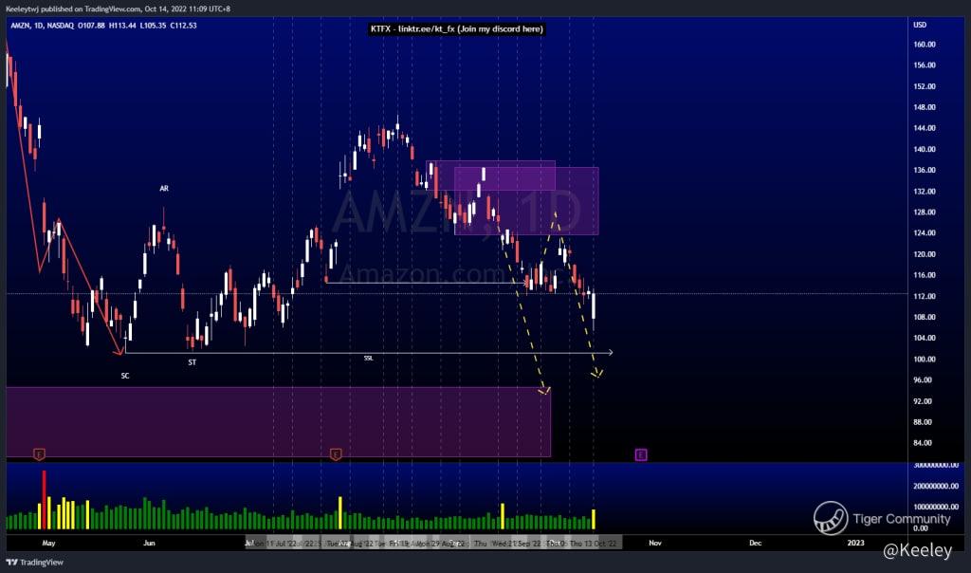971x573 pixels.
Task: Click the 200000000.00 volume axis label
Action: (936, 486)
